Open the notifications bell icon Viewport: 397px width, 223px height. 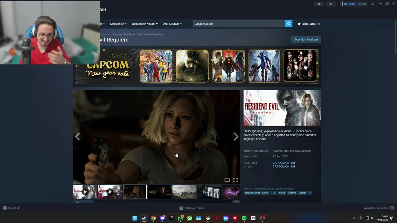click(330, 4)
